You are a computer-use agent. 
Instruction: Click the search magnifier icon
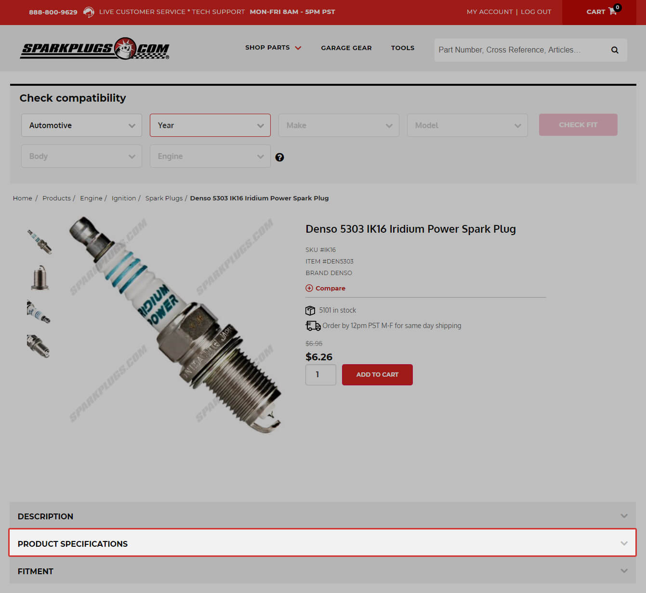[x=615, y=50]
